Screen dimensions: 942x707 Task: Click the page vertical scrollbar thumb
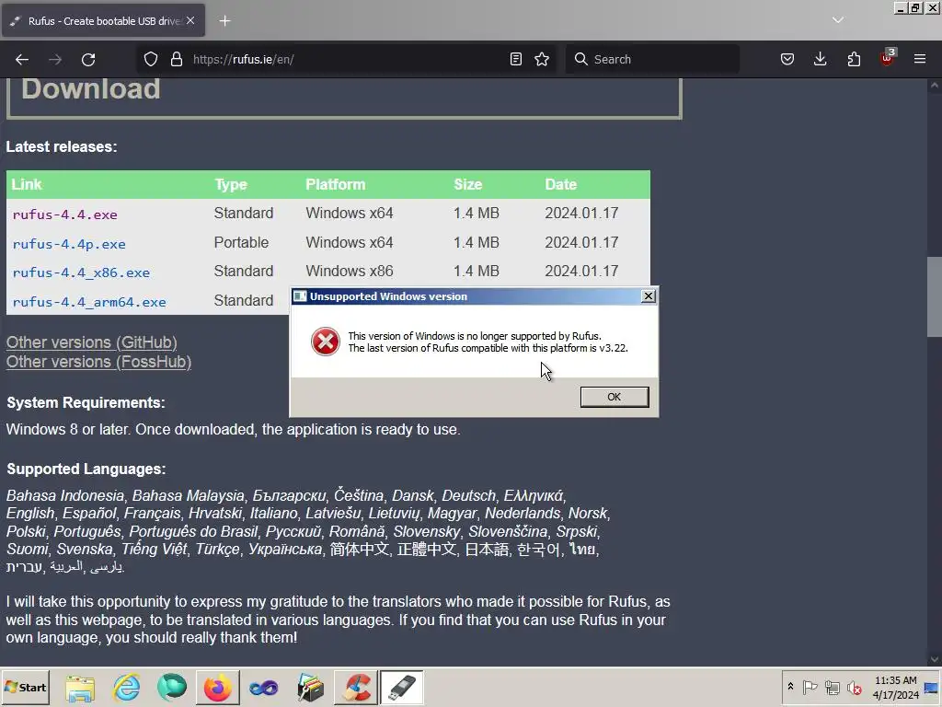(935, 296)
